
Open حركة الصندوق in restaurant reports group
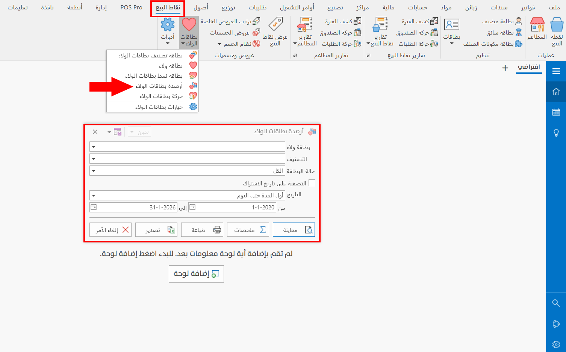point(341,33)
